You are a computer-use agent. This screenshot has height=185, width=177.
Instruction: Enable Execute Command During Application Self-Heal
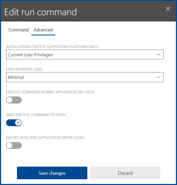pyautogui.click(x=14, y=100)
